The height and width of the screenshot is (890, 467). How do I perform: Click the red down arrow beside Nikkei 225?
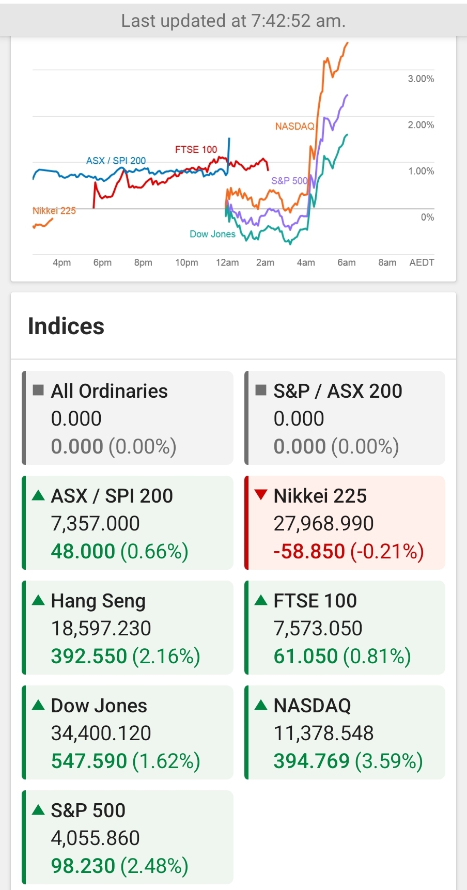click(261, 495)
